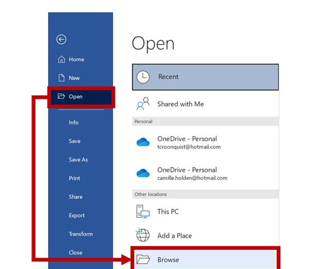Click the Recent clock icon
Screen dimensions: 329x269
tap(143, 77)
